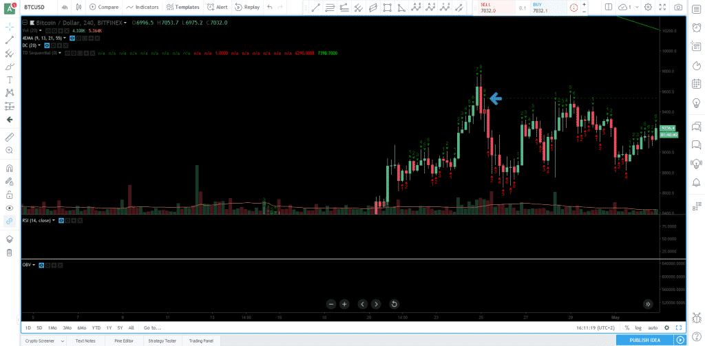
Task: Toggle OBV indicator visibility eye
Action: [41, 265]
